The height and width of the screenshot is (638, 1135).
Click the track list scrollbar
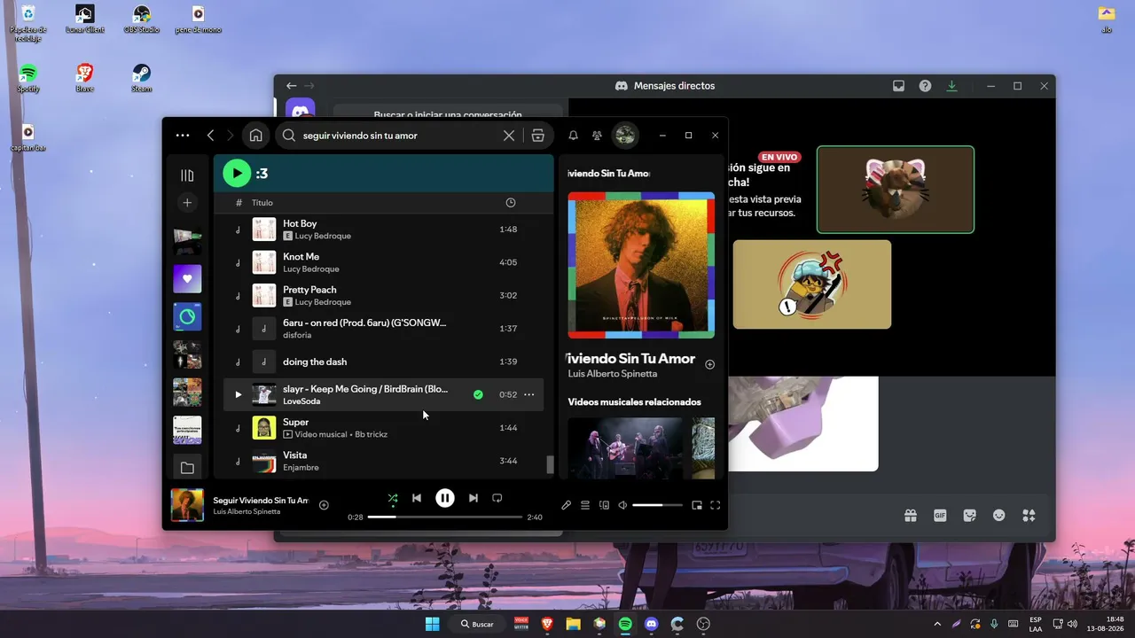click(550, 465)
